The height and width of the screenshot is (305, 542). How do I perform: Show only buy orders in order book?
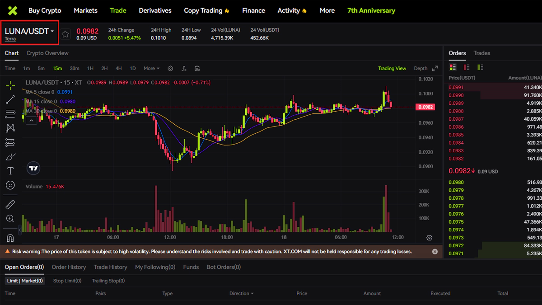tap(480, 67)
